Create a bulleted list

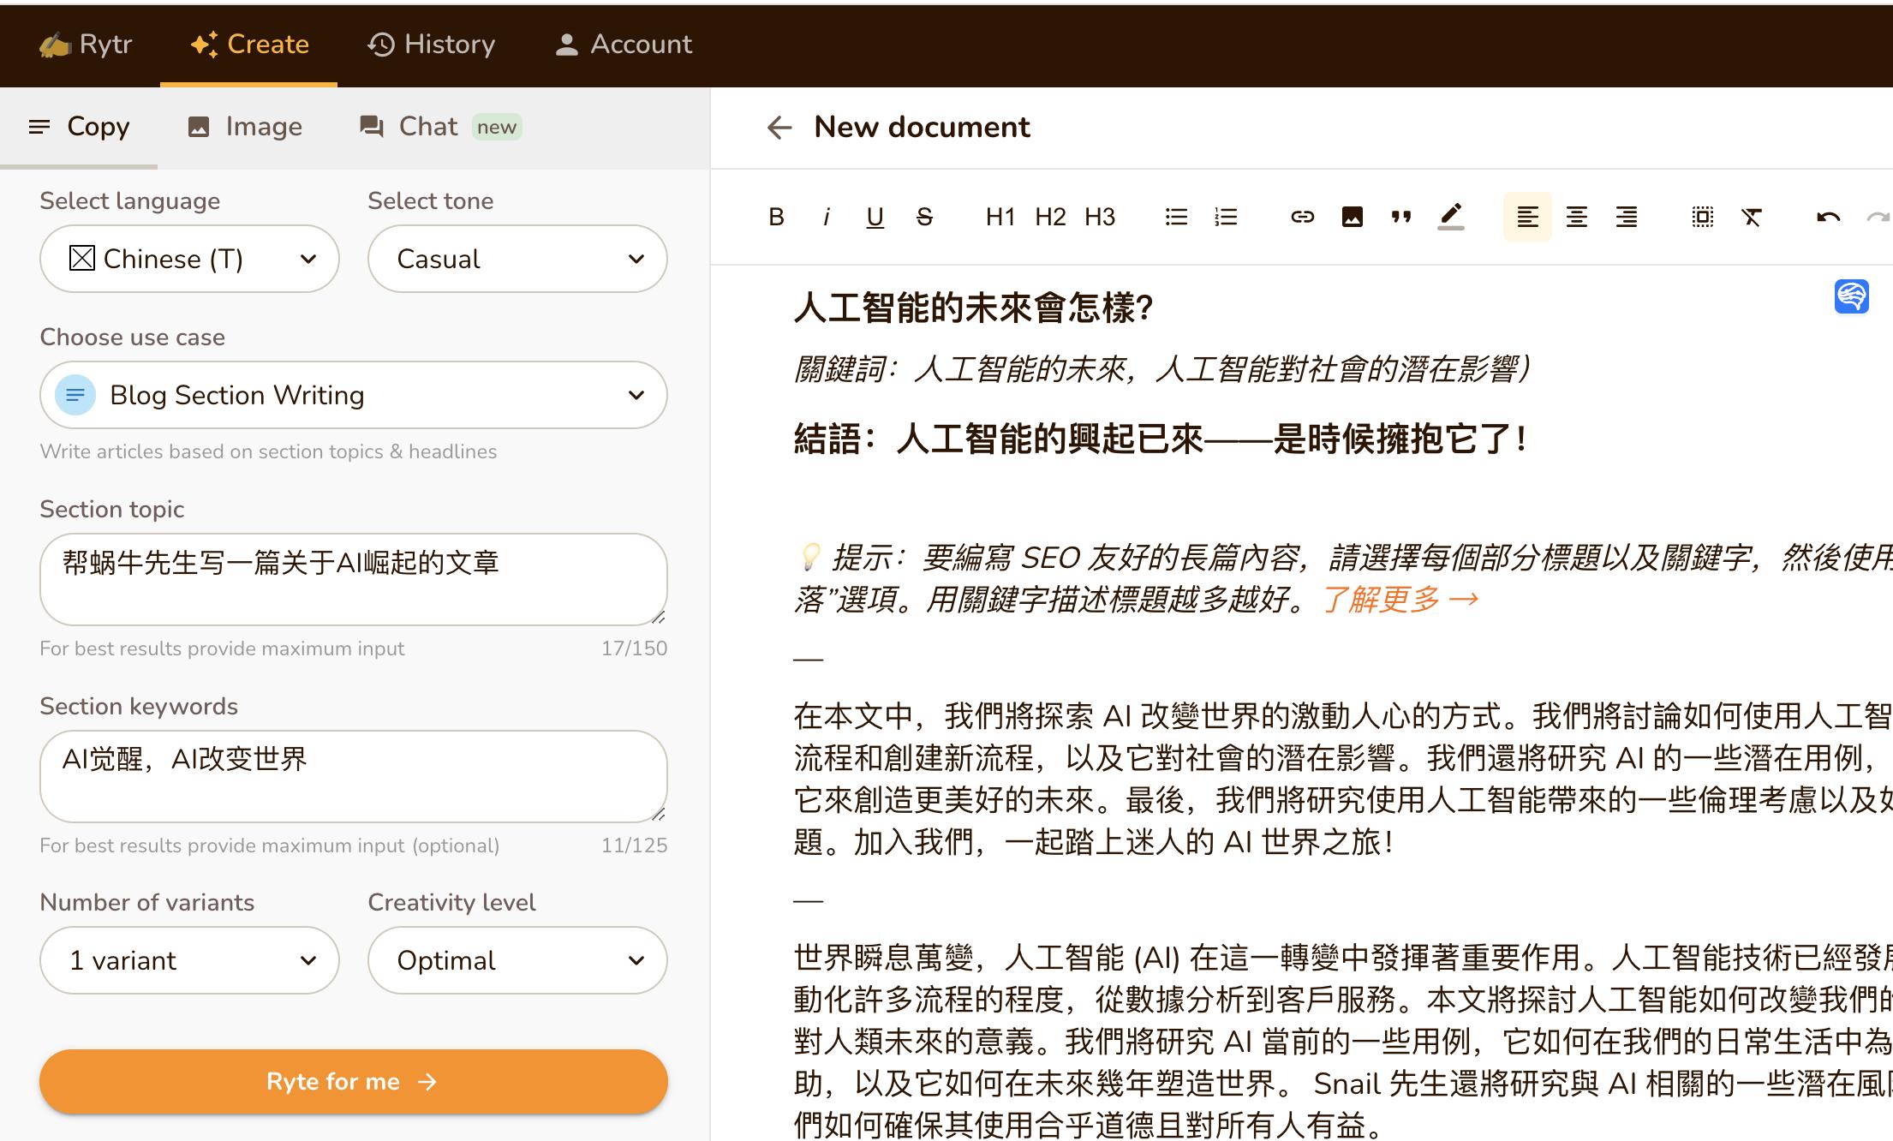tap(1175, 217)
